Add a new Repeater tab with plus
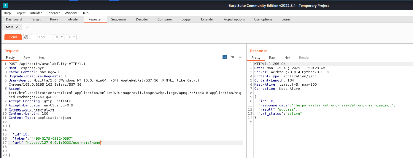 click(x=27, y=27)
